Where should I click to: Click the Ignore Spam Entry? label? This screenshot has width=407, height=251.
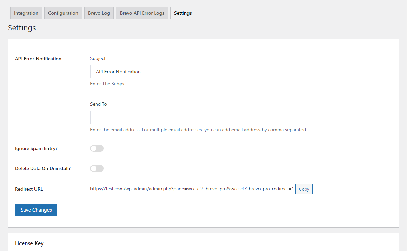point(36,149)
